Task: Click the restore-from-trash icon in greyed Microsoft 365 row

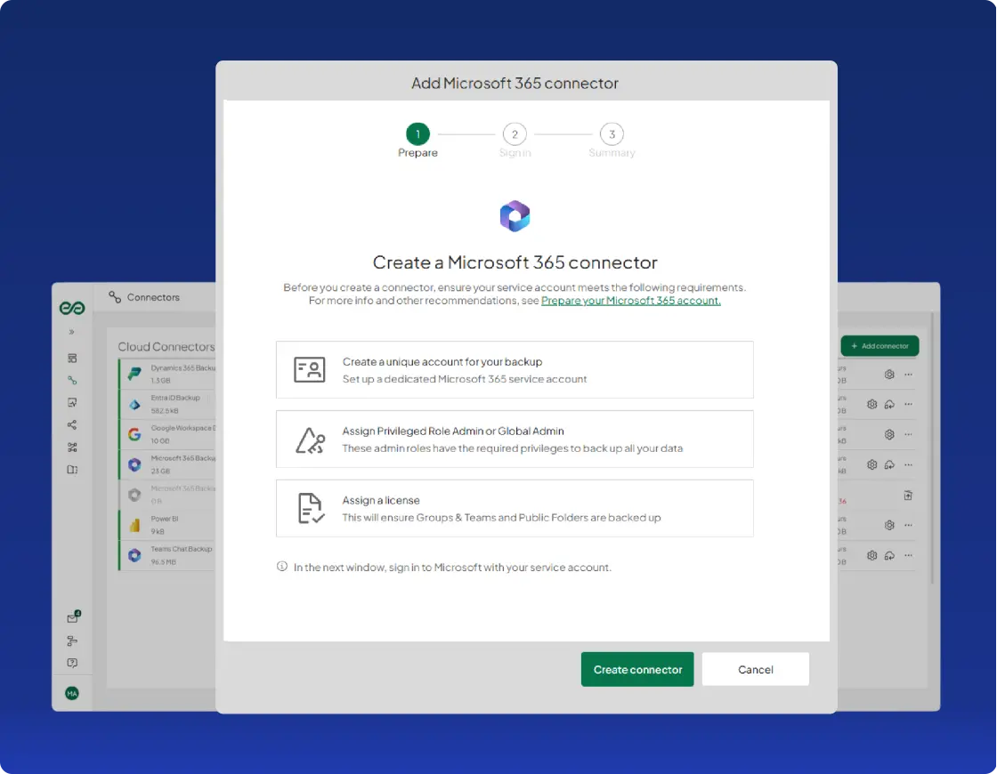Action: coord(908,495)
